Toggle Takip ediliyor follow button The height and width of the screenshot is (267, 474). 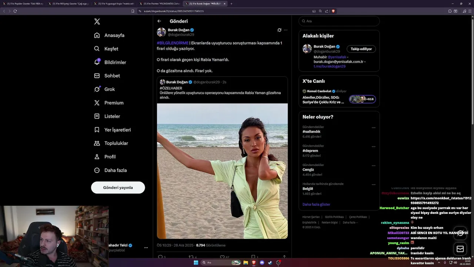[361, 49]
